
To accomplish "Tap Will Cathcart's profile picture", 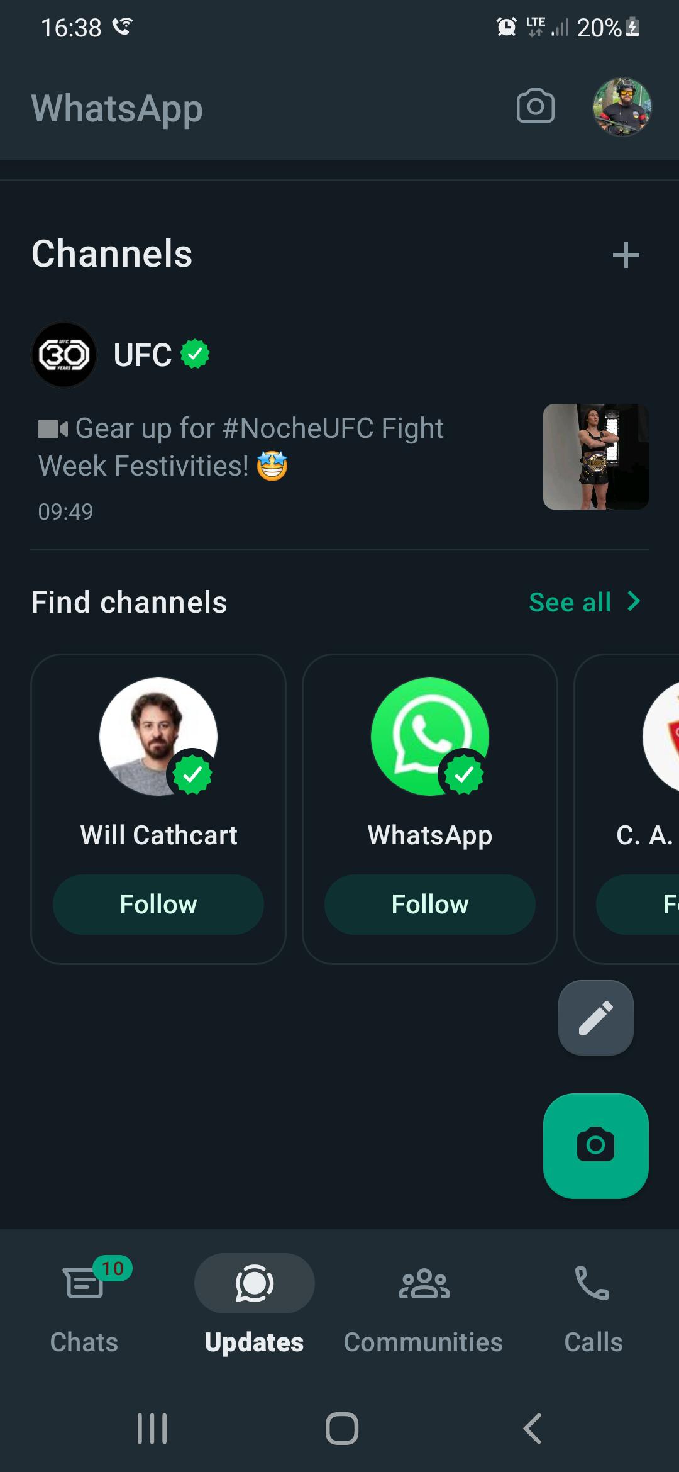I will [158, 736].
